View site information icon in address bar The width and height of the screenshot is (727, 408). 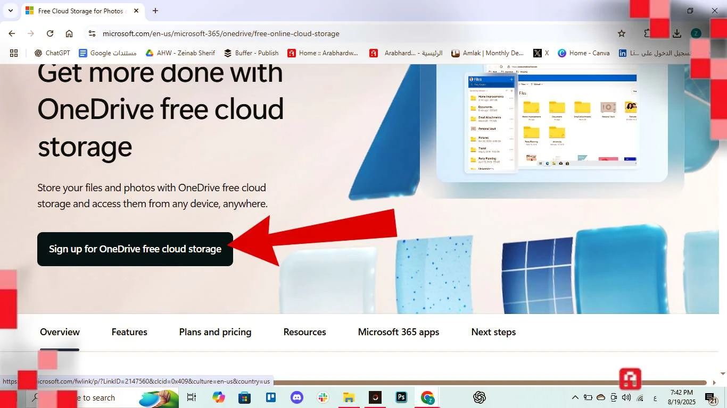click(x=92, y=33)
